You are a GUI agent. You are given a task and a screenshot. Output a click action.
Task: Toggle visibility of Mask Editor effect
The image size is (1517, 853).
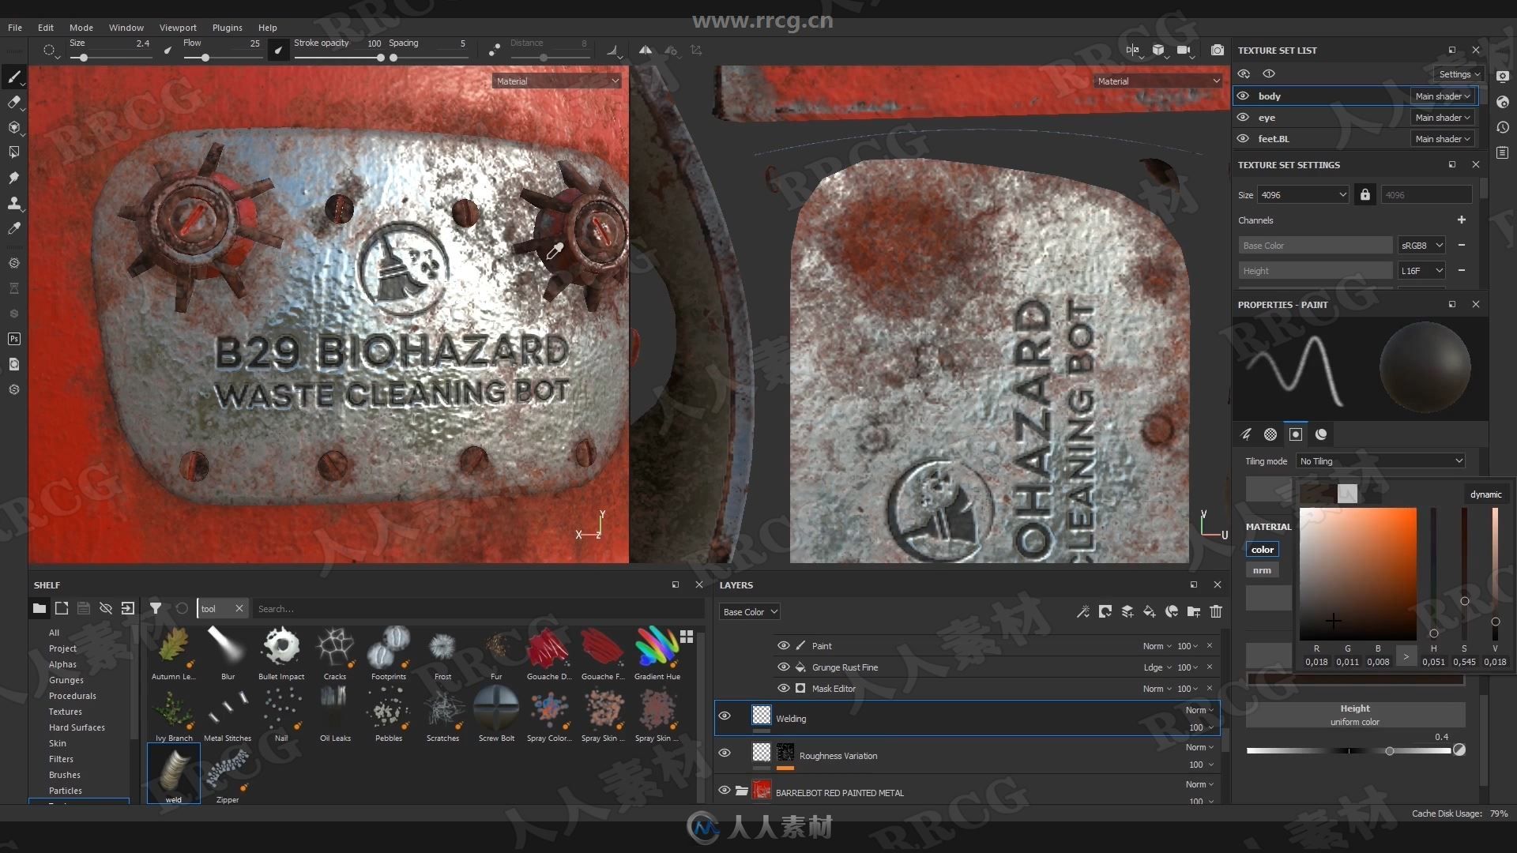pyautogui.click(x=783, y=688)
